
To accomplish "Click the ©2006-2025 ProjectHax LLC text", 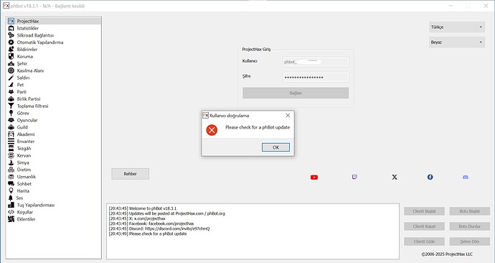I will 447,254.
